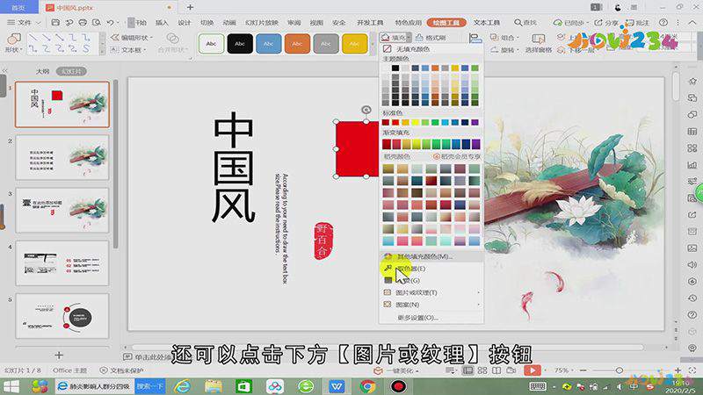703x395 pixels.
Task: Select 无填充颜色 no fill option
Action: [412, 48]
